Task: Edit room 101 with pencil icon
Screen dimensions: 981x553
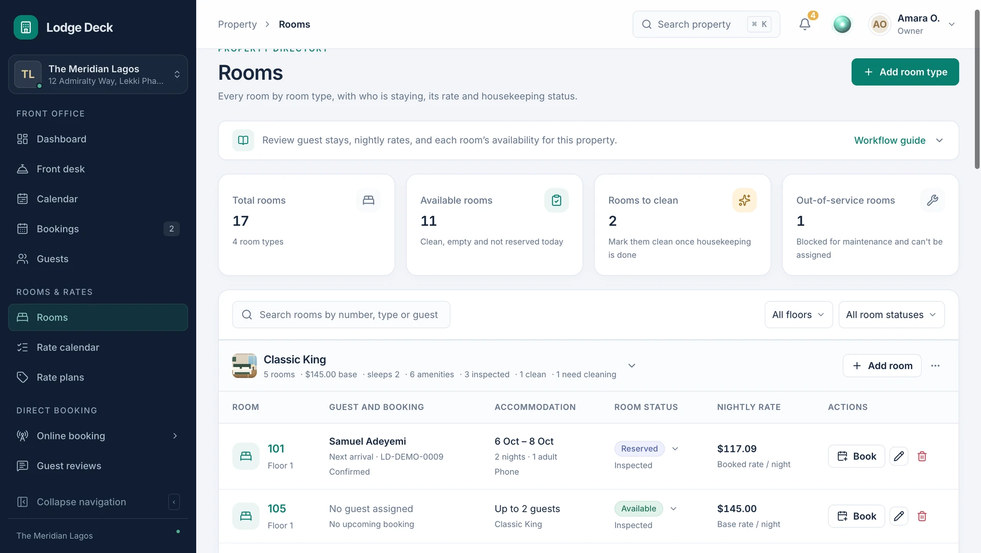Action: point(899,456)
